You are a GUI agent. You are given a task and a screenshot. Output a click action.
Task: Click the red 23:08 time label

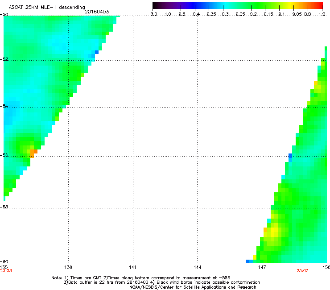[6, 271]
